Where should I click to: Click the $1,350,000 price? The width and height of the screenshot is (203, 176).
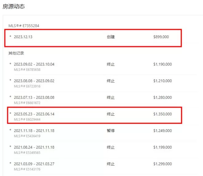click(163, 114)
